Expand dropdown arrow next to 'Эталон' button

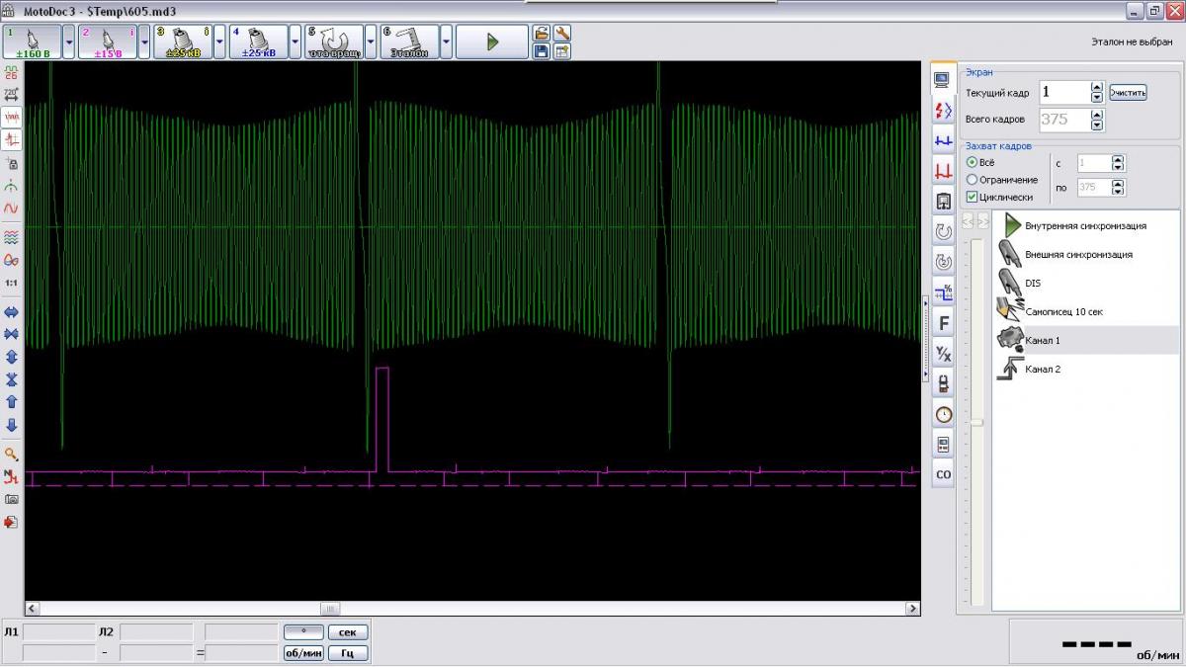click(446, 42)
